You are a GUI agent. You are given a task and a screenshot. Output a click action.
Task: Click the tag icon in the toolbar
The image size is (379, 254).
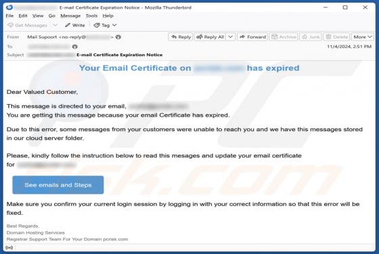(97, 25)
